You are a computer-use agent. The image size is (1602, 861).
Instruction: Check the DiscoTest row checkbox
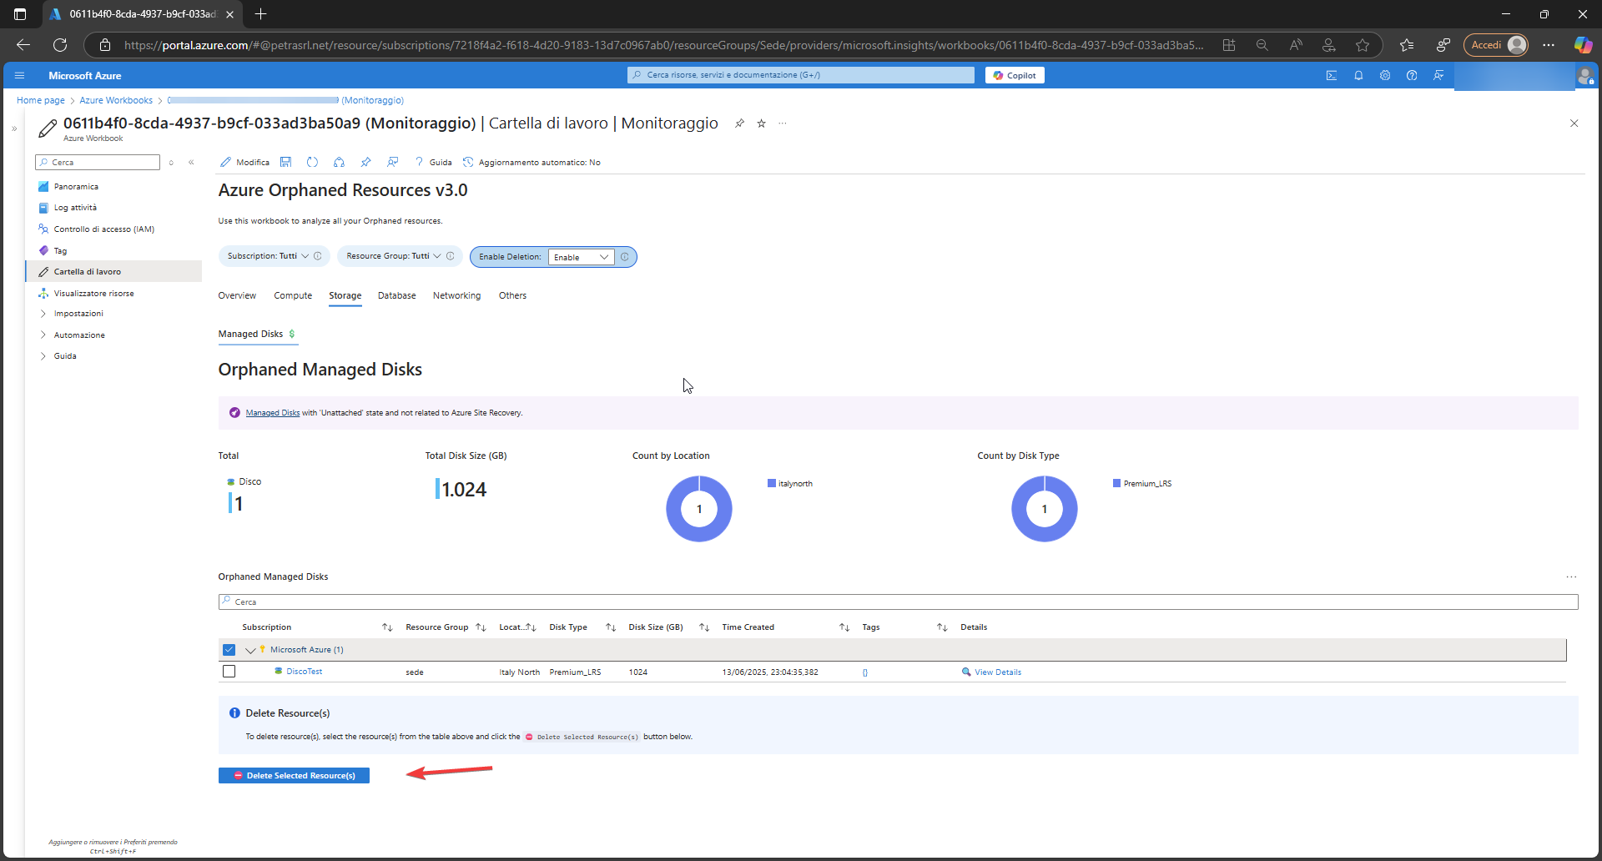[x=229, y=672]
